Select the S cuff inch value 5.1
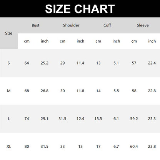This screenshot has height=160, width=160. 116,63
